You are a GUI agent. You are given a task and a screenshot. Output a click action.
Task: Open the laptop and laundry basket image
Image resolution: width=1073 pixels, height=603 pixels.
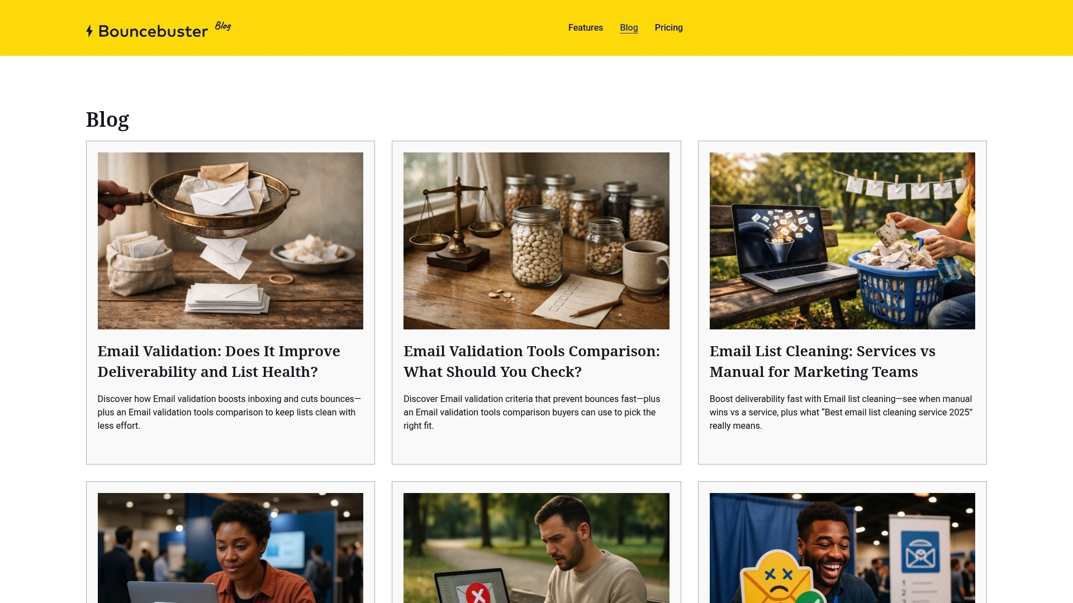[x=842, y=241]
